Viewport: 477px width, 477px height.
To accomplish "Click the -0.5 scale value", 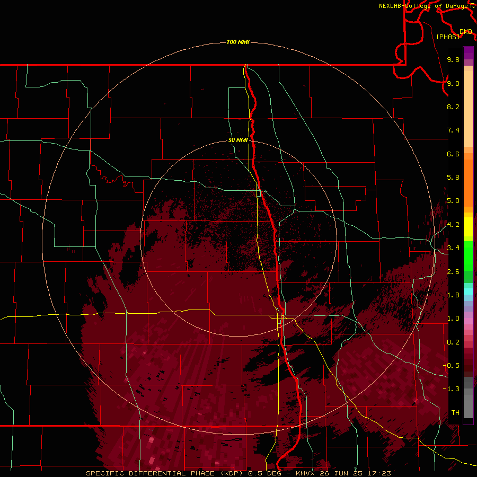I will point(451,366).
